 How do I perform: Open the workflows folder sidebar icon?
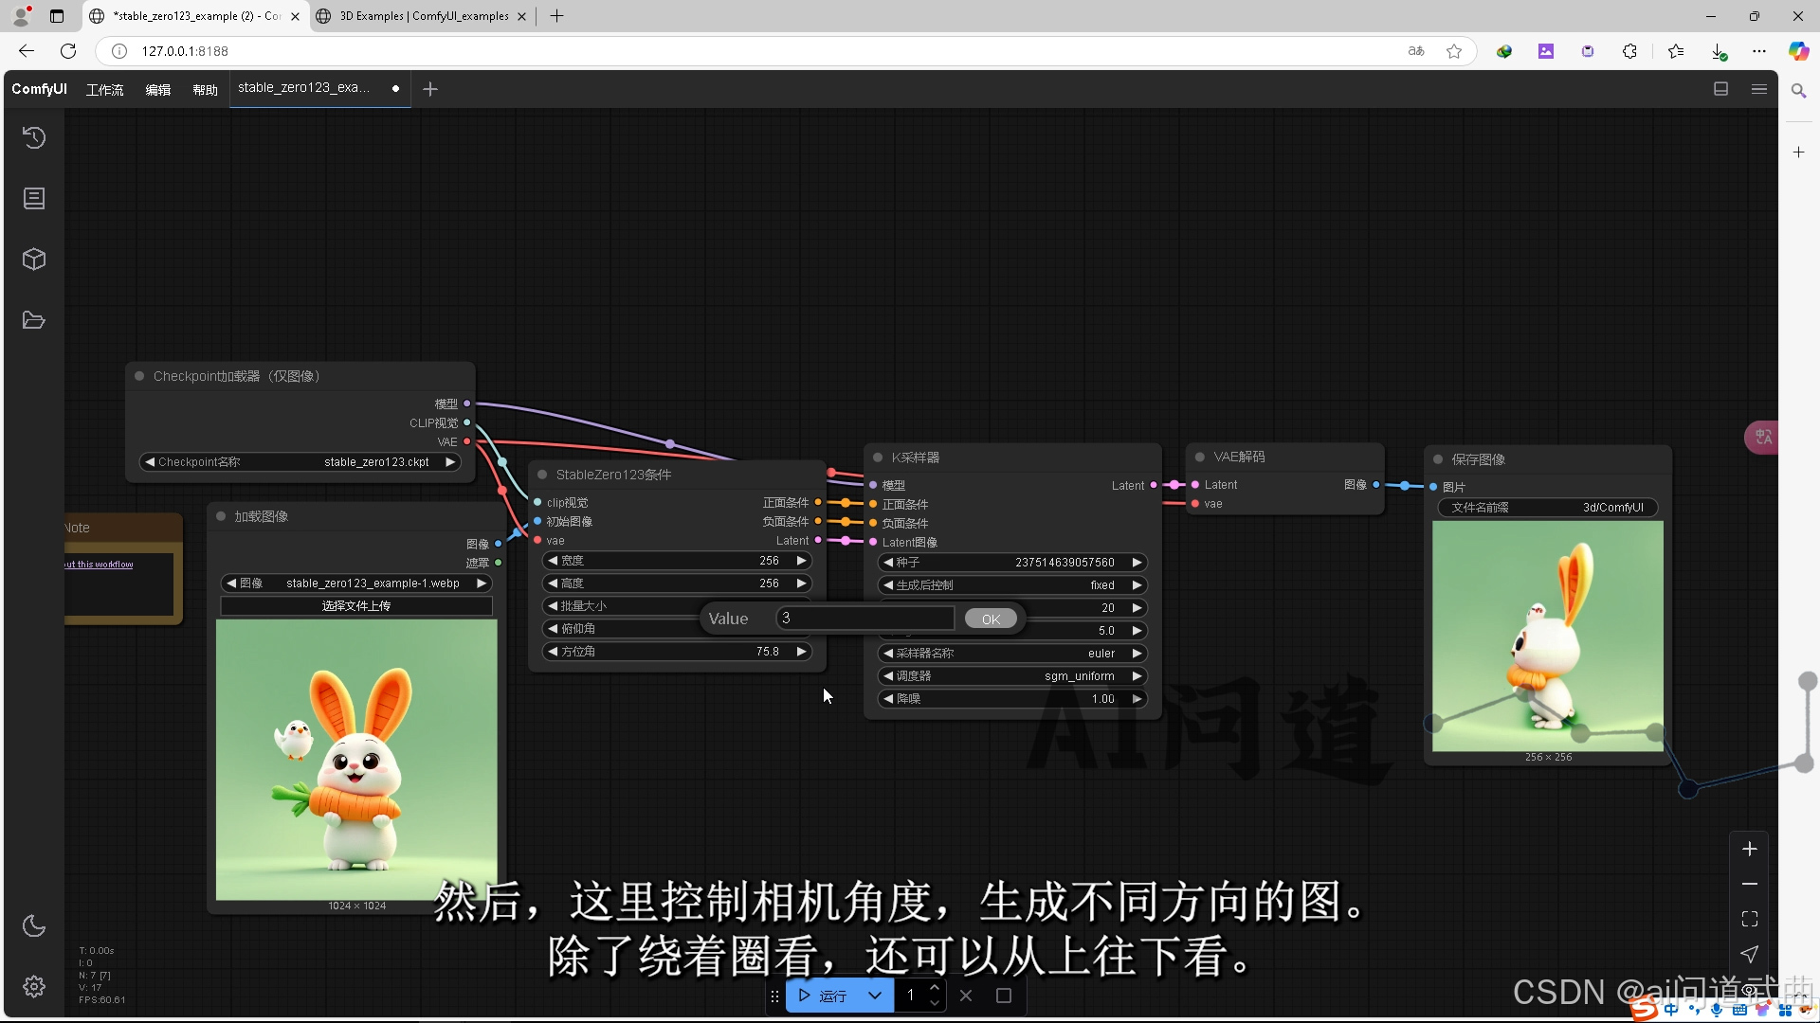click(34, 320)
